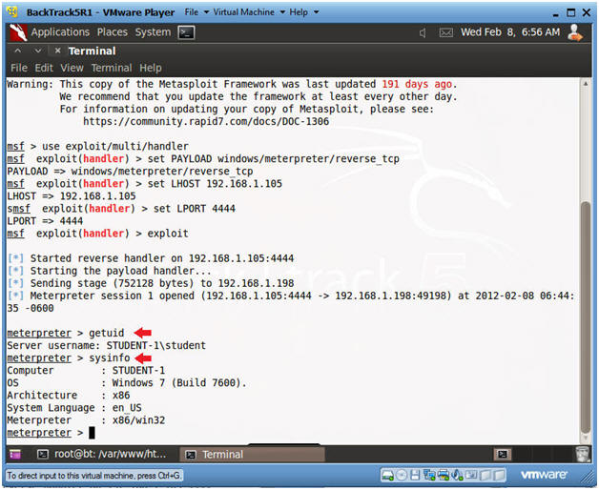Image resolution: width=599 pixels, height=490 pixels.
Task: Click the 'en_US' system language value
Action: click(127, 408)
